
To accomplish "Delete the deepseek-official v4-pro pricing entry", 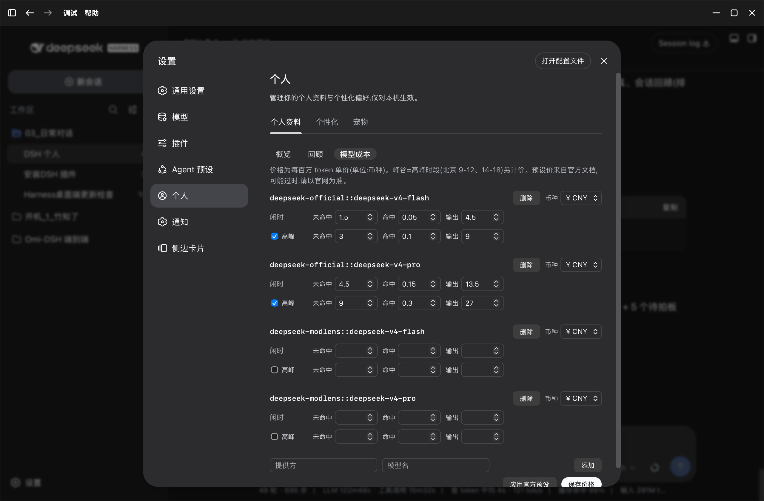I will click(x=526, y=265).
